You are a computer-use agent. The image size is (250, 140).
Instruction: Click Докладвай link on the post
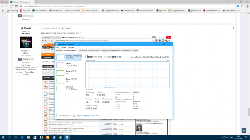click(x=66, y=28)
